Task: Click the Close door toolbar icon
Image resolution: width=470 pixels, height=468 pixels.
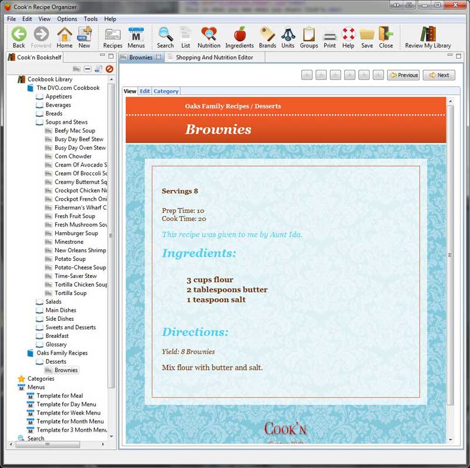Action: [386, 33]
